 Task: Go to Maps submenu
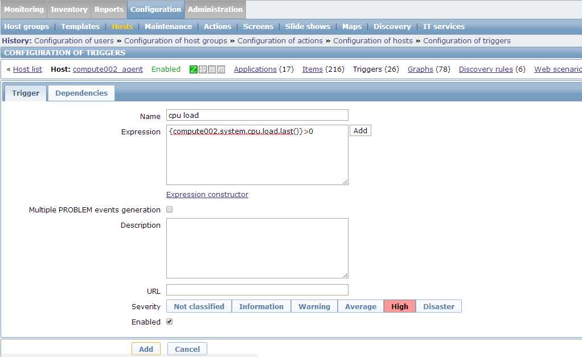(x=352, y=26)
